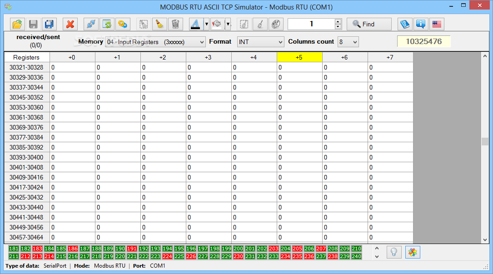This screenshot has height=274, width=493.
Task: Click the gray single floppy save icon
Action: (33, 24)
